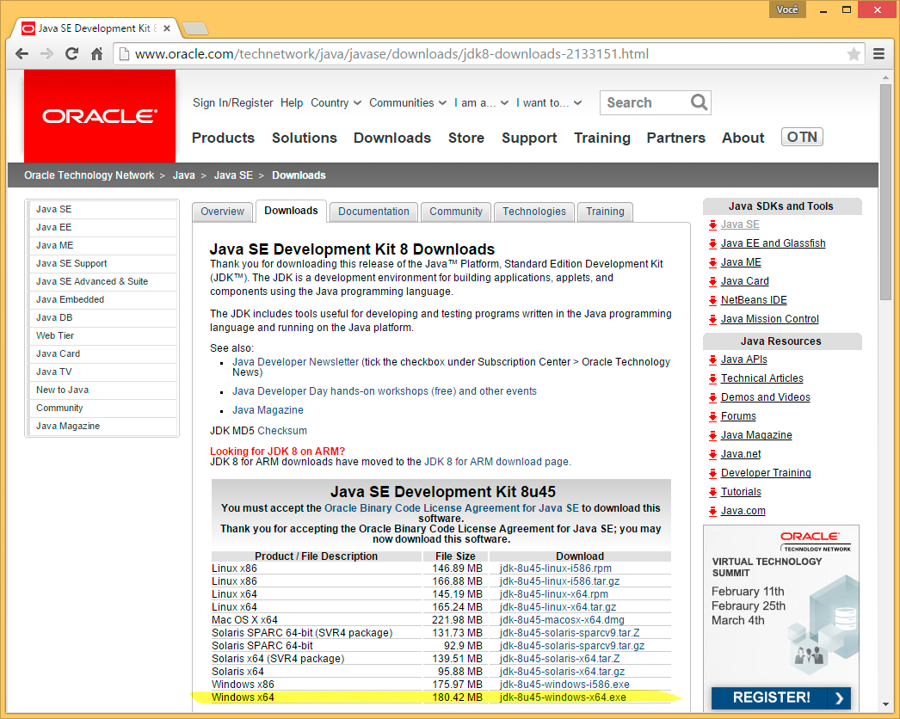Open the Solutions menu
This screenshot has width=900, height=719.
305,138
